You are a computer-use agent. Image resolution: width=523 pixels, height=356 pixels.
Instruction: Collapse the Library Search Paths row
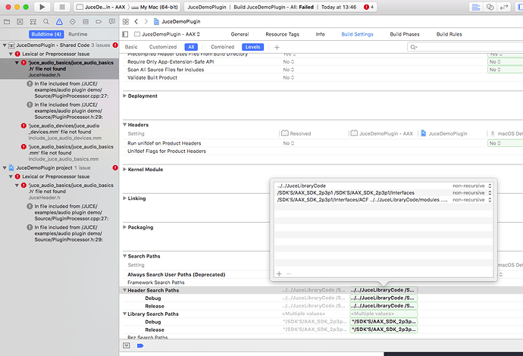124,314
